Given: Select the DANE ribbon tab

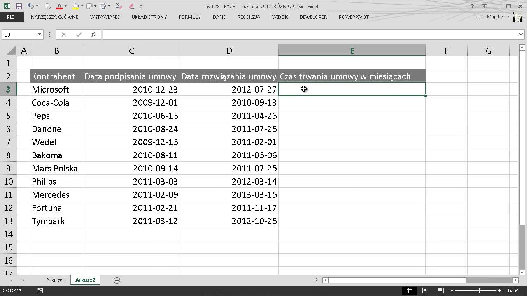Looking at the screenshot, I should click(219, 17).
